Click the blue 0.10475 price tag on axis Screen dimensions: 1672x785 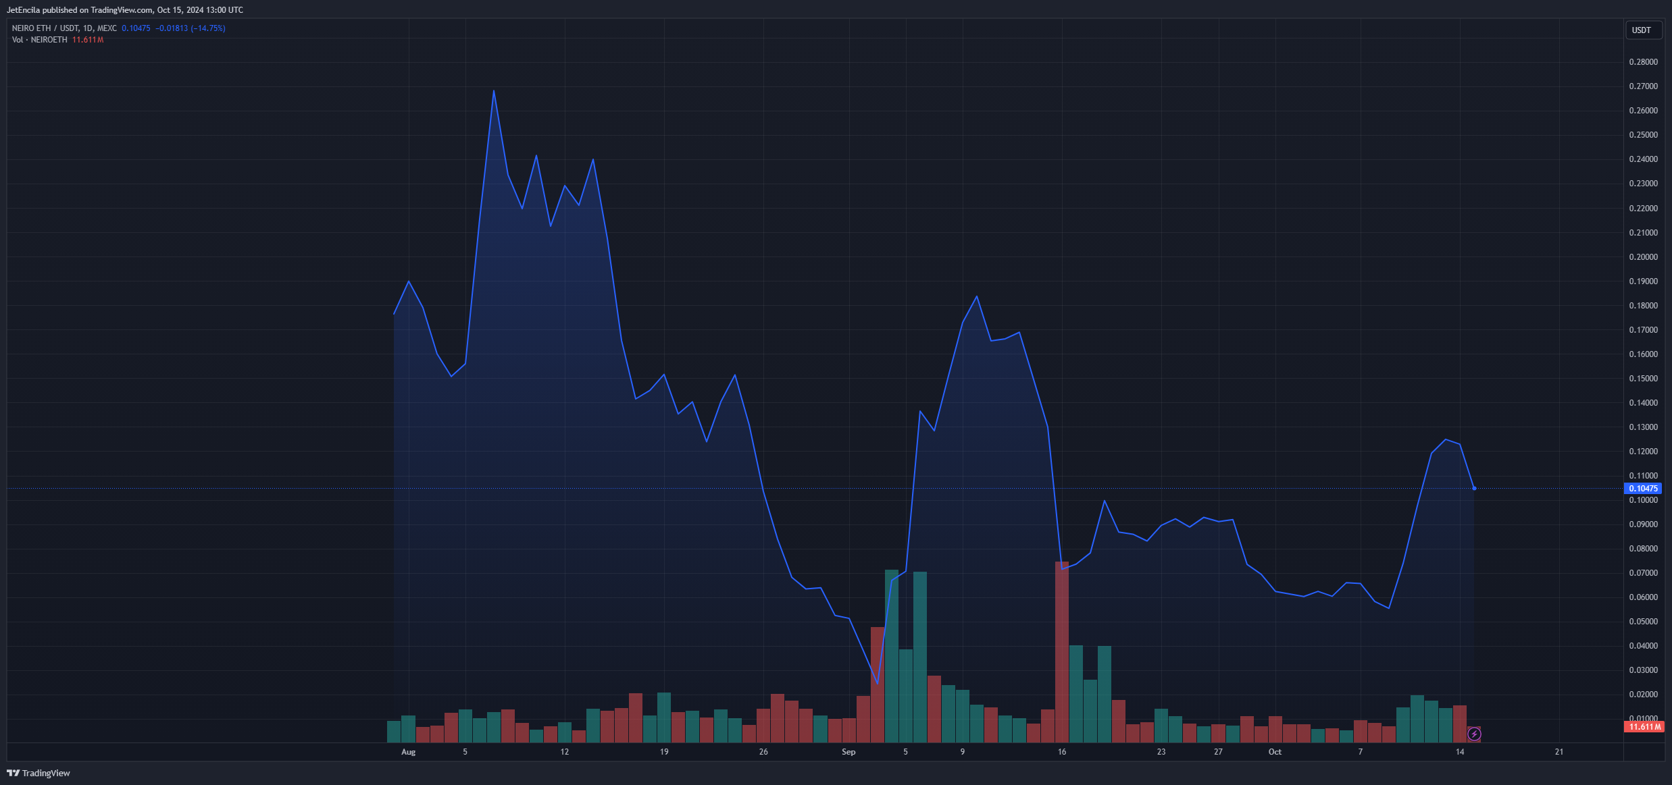(x=1642, y=488)
